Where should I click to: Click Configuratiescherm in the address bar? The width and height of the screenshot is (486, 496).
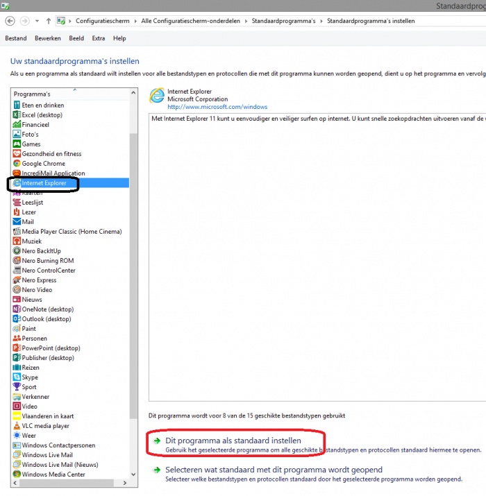tap(103, 21)
